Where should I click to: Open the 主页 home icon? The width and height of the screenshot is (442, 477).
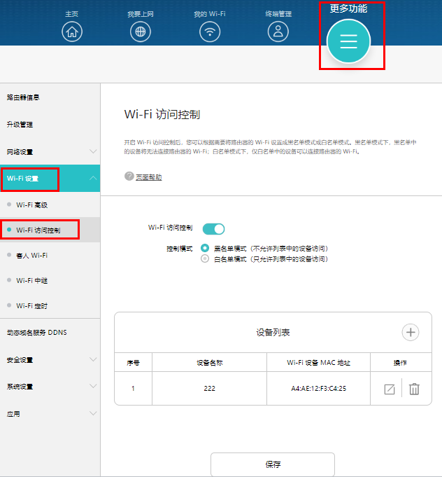[72, 32]
